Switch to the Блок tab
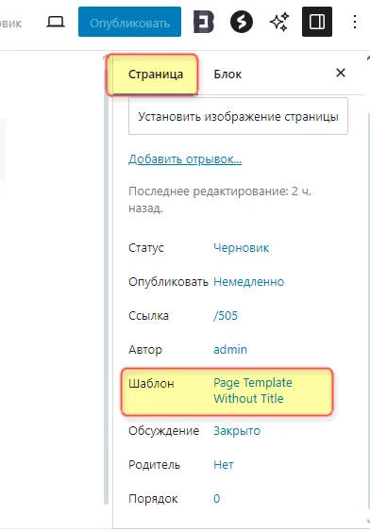The height and width of the screenshot is (532, 370). click(227, 75)
